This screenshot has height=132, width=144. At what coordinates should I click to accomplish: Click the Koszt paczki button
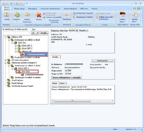pos(102,61)
